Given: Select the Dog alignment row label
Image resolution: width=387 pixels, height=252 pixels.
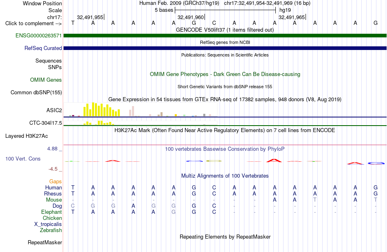Looking at the screenshot, I should click(57, 206).
